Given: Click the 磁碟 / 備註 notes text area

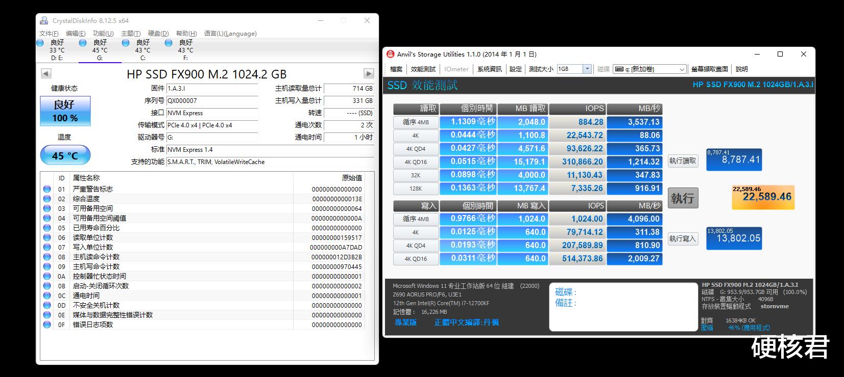Looking at the screenshot, I should (x=623, y=307).
